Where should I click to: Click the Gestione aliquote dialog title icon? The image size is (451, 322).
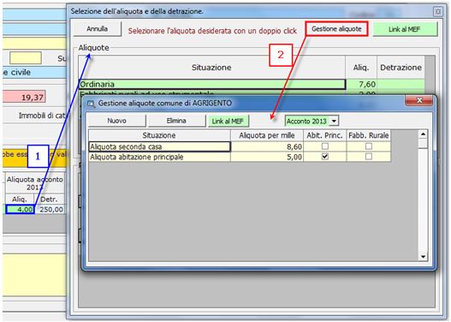92,104
